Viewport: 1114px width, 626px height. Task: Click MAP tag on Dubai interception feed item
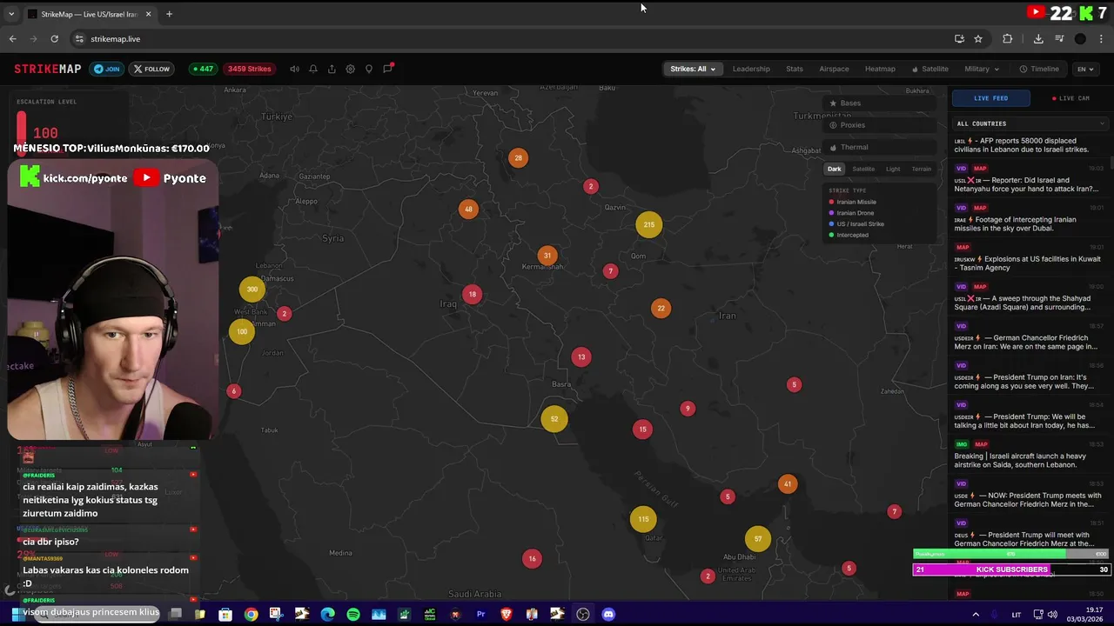pyautogui.click(x=980, y=208)
